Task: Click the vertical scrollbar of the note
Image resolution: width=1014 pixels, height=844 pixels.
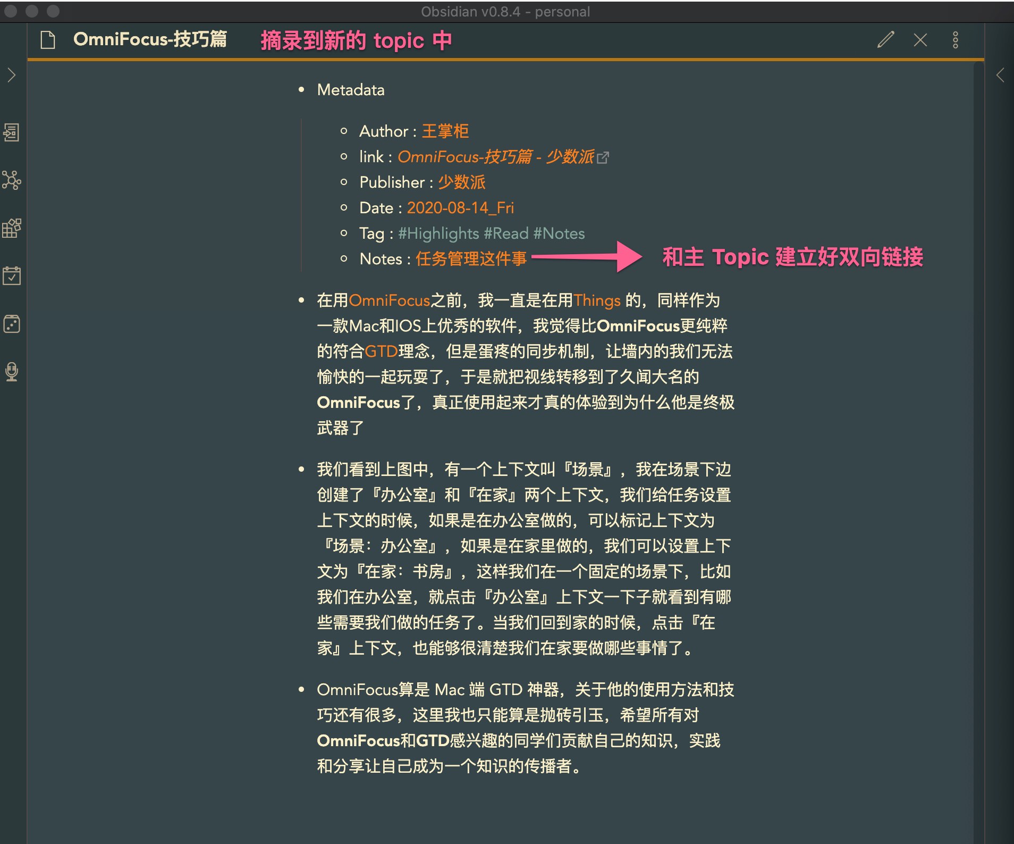Action: [x=978, y=452]
